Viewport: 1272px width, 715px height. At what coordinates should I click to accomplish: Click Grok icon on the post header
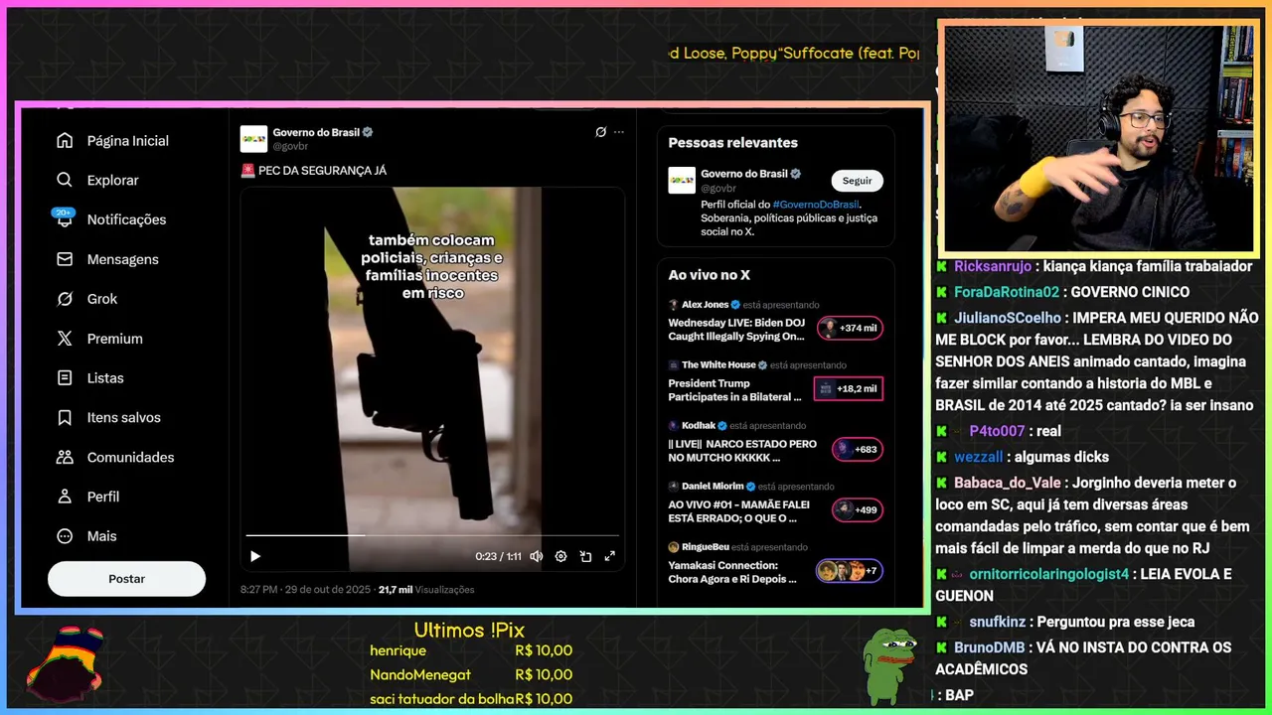pos(600,132)
